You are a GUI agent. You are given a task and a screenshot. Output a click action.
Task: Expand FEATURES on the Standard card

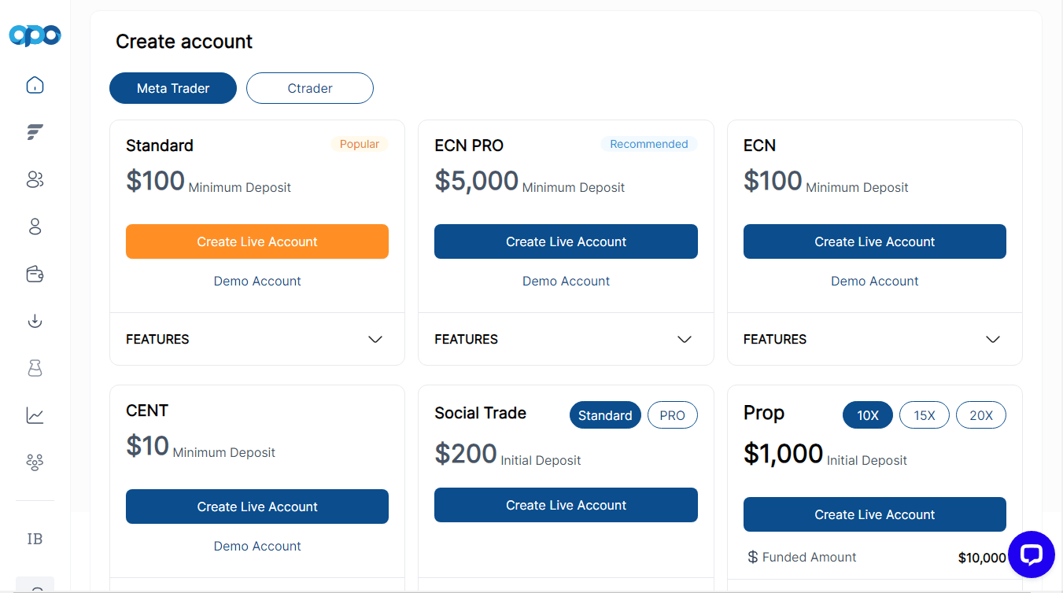coord(257,339)
